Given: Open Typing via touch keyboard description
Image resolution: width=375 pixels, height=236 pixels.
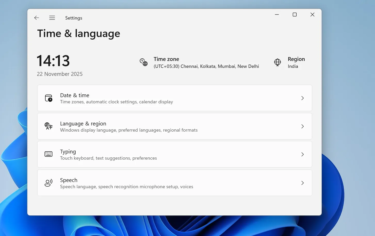Looking at the screenshot, I should pyautogui.click(x=108, y=158).
